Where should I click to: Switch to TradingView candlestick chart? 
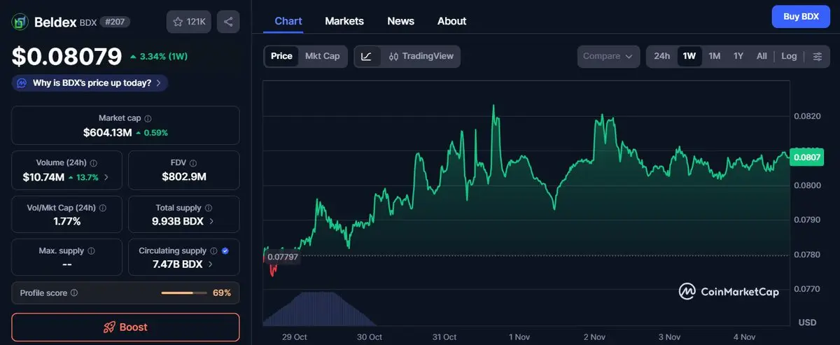(421, 56)
